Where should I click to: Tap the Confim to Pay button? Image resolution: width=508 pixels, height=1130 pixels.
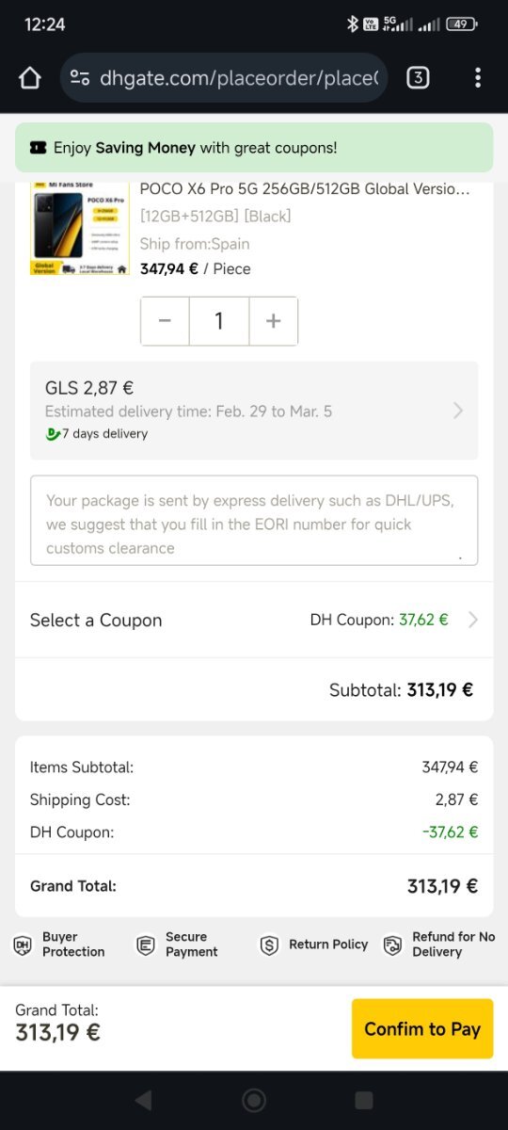pyautogui.click(x=422, y=1028)
